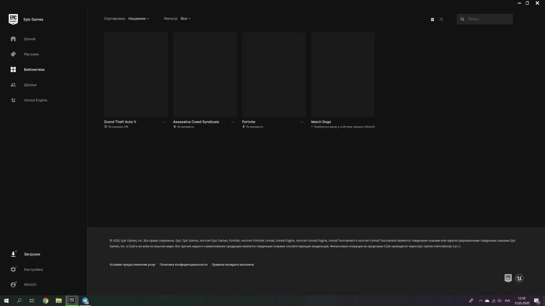Click the Магазин store tag icon
This screenshot has width=545, height=306.
[13, 54]
